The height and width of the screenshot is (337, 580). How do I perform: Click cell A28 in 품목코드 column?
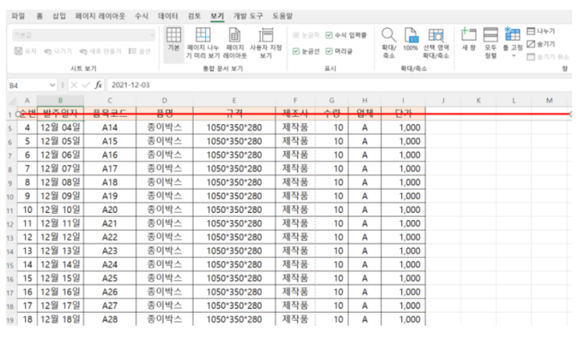click(x=110, y=319)
